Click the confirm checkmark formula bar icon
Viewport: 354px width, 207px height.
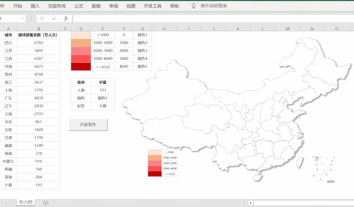pos(54,18)
